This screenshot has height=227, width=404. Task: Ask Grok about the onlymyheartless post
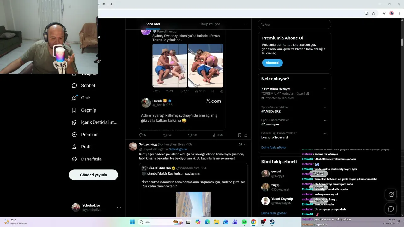coord(240,144)
